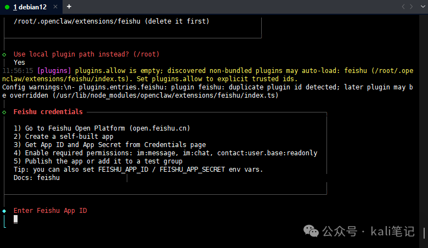Open a new terminal tab with plus
Screen dimensions: 428x248
point(69,7)
